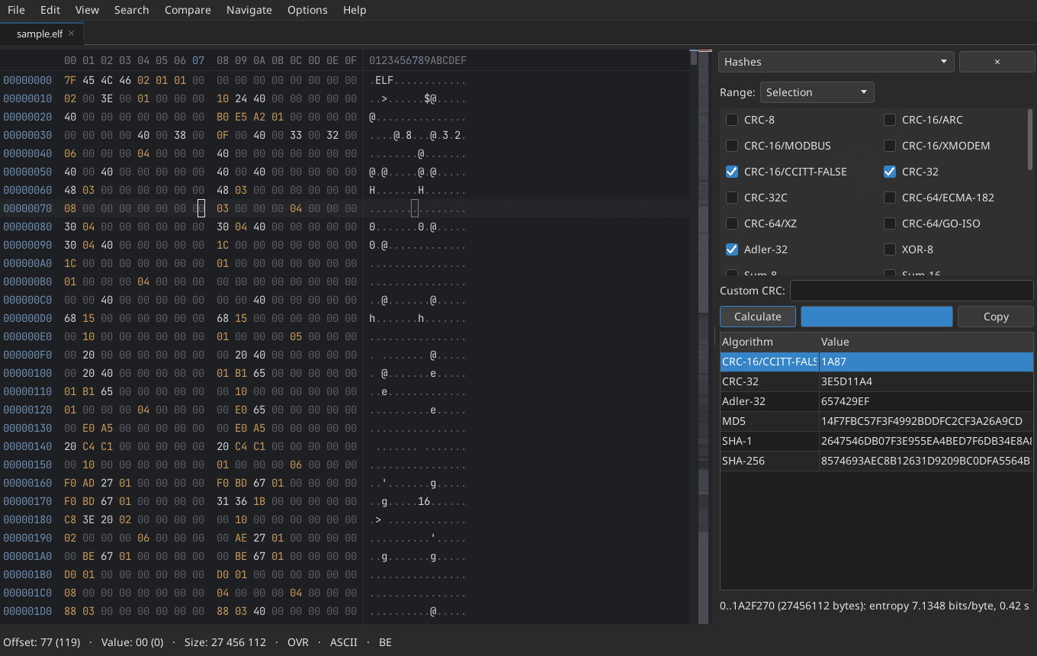Image resolution: width=1037 pixels, height=656 pixels.
Task: Open the Edit menu
Action: tap(50, 10)
